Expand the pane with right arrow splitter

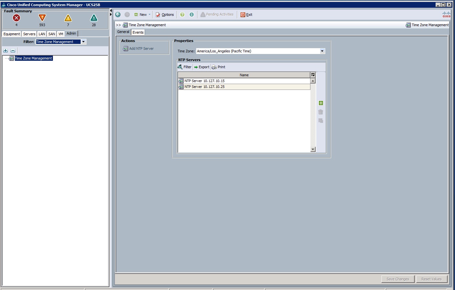tap(111, 14)
